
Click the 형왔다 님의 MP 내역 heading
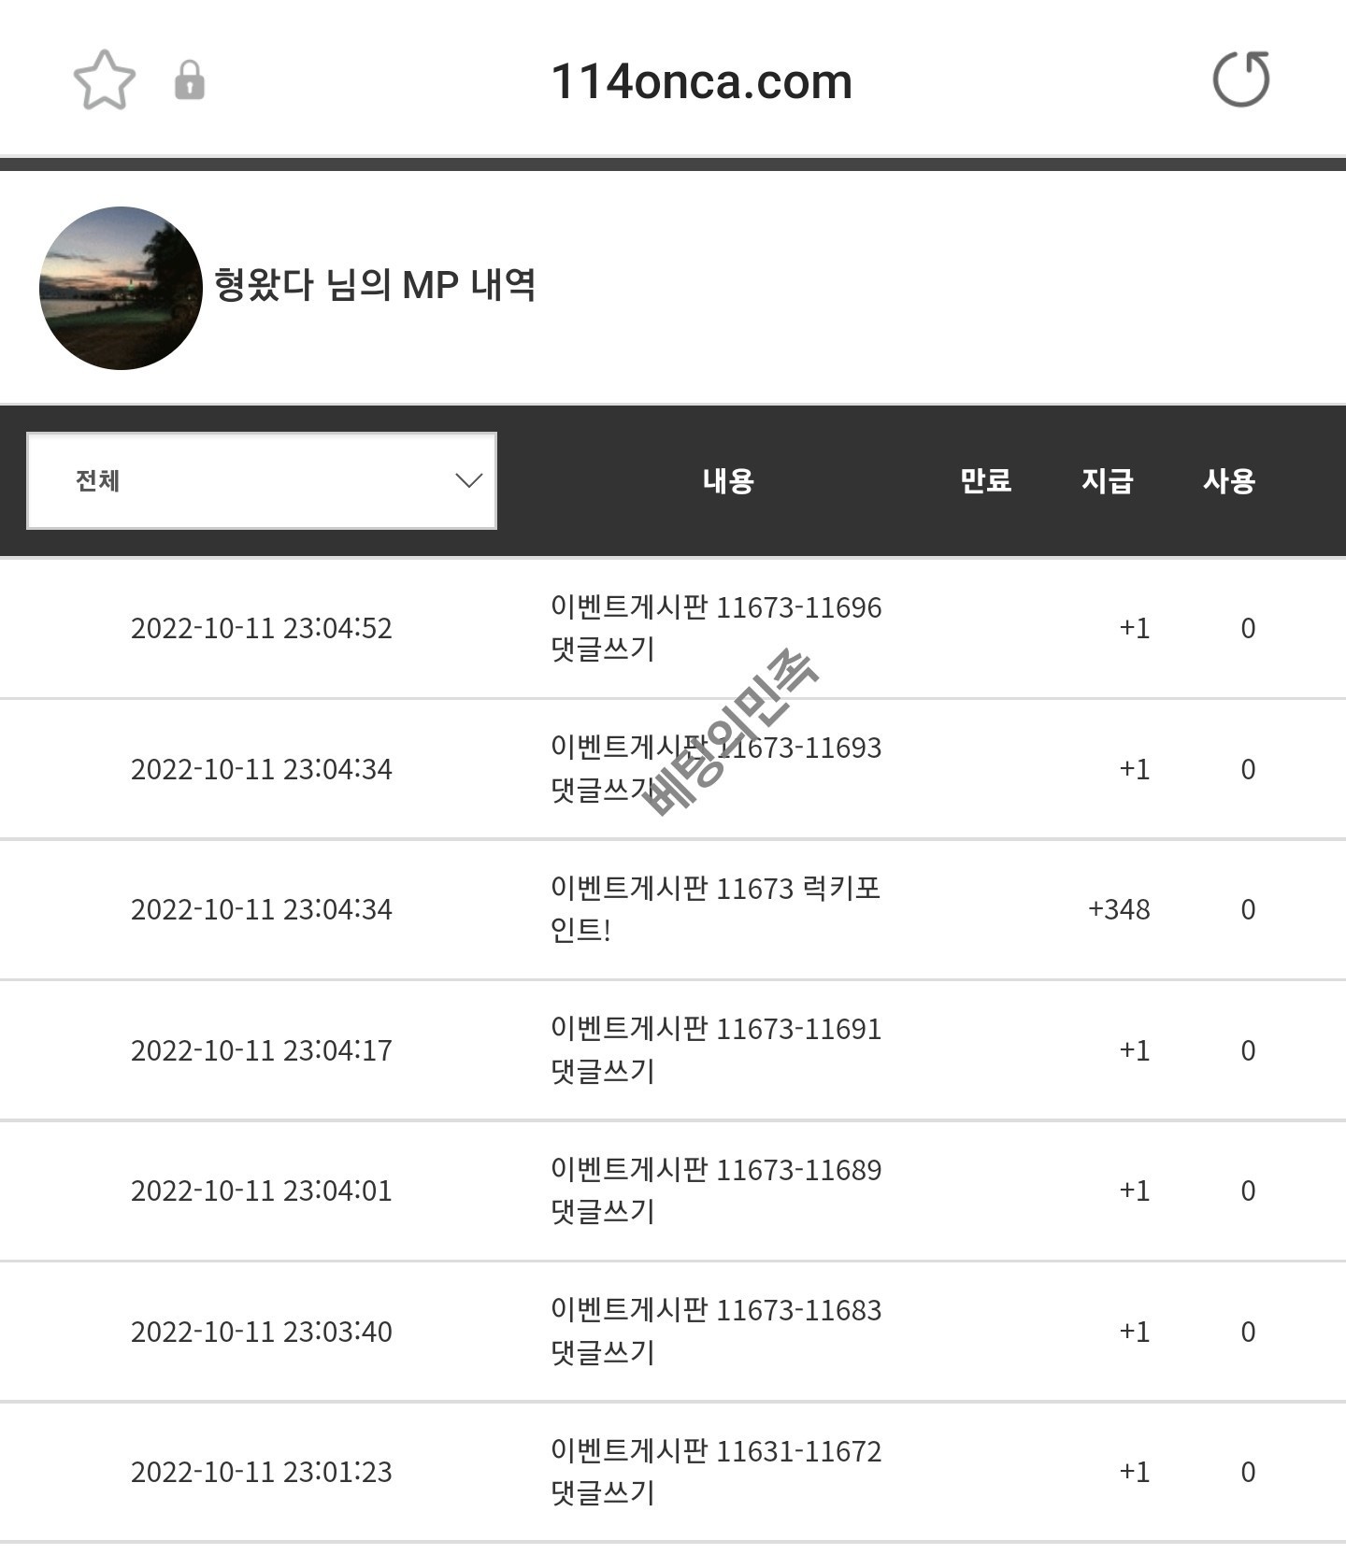375,285
